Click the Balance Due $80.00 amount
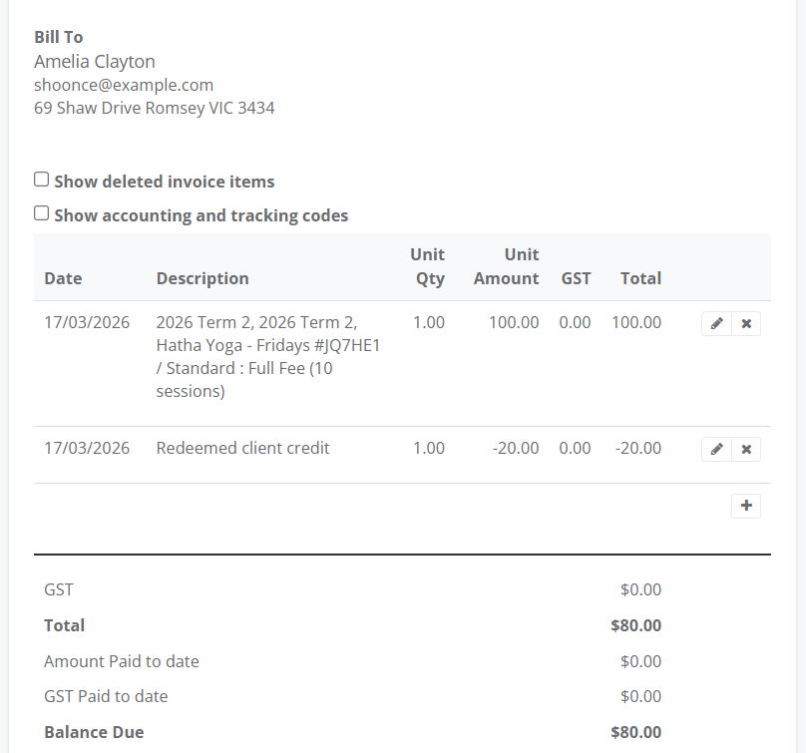The width and height of the screenshot is (806, 753). point(635,732)
